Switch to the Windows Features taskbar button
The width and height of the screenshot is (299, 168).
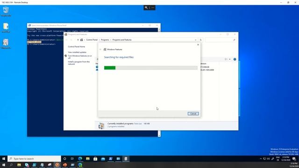pos(126,159)
